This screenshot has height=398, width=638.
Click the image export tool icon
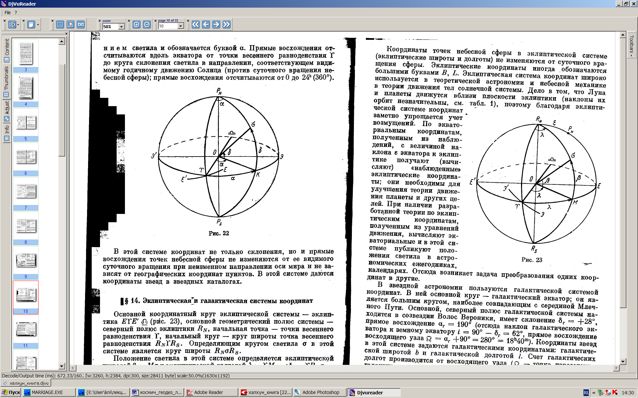70,25
